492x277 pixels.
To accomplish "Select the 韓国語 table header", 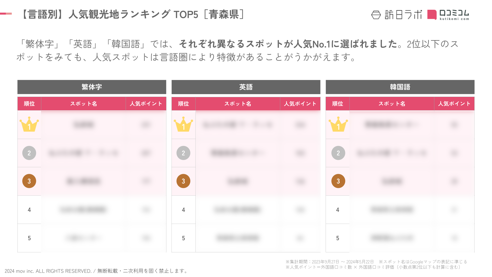I will 400,87.
